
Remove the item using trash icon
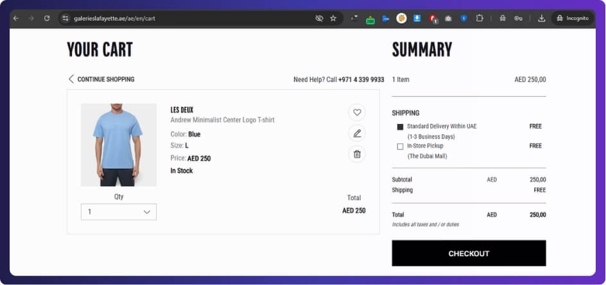(357, 154)
